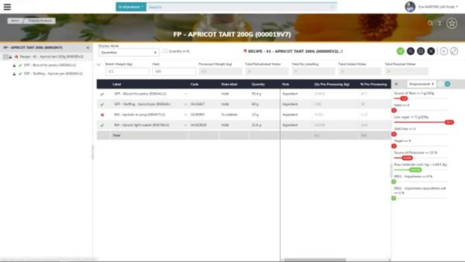Sort by Qty Pre-Processing column header
The width and height of the screenshot is (465, 262).
coord(332,84)
